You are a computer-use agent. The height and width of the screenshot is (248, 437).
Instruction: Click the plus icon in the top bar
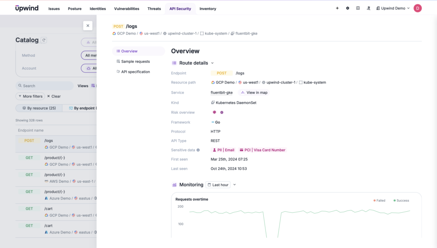pyautogui.click(x=337, y=8)
